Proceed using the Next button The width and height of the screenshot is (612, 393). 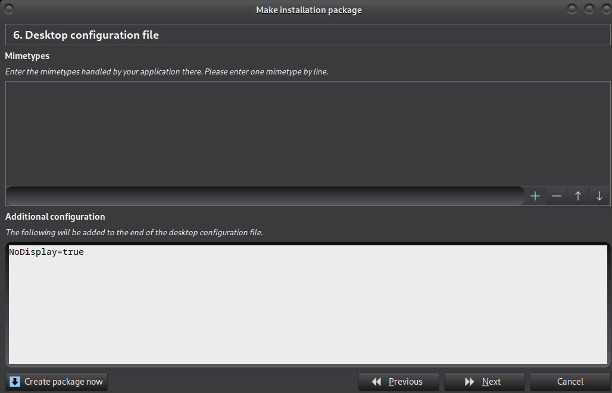tap(485, 382)
